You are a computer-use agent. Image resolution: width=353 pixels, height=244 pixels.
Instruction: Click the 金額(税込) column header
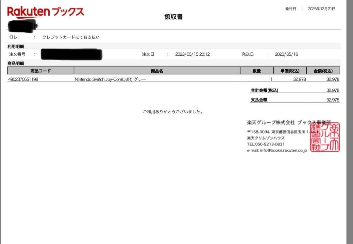click(x=323, y=70)
